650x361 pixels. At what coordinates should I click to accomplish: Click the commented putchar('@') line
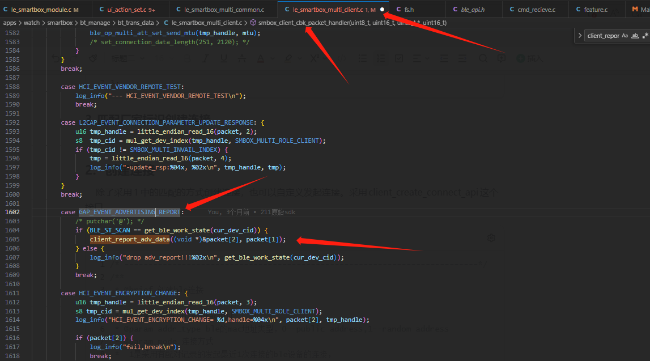[x=110, y=222]
